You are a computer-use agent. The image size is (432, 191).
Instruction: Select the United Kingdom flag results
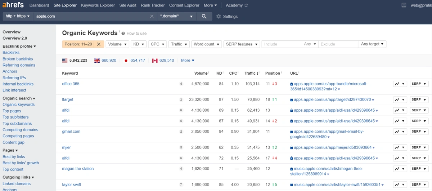click(105, 61)
